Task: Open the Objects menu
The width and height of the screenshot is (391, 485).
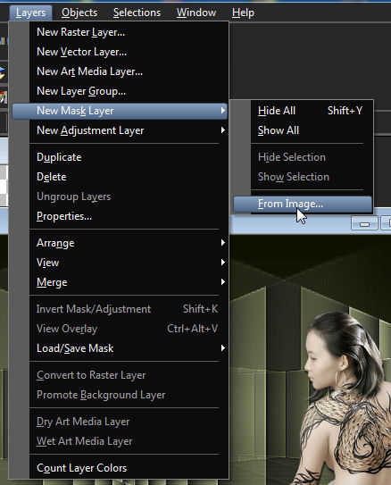Action: 79,13
